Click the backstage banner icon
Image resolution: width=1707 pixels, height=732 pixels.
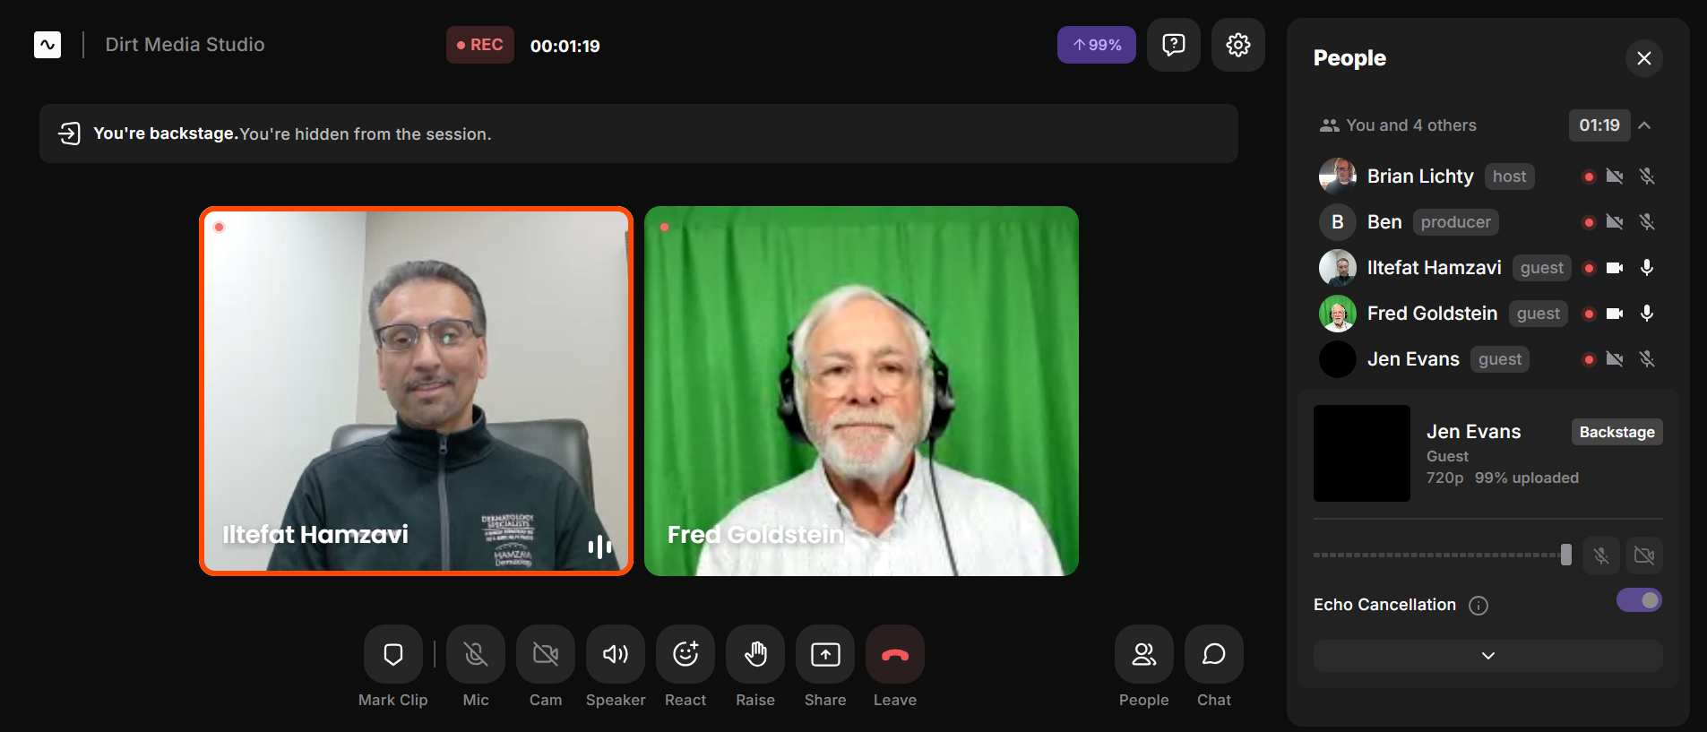tap(69, 133)
